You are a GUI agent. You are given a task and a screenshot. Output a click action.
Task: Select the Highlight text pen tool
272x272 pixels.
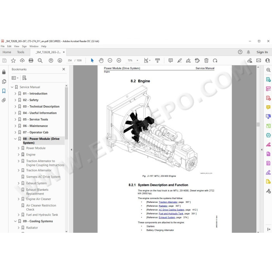pyautogui.click(x=180, y=60)
